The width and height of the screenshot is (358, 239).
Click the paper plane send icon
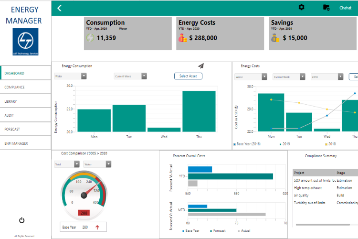click(201, 66)
